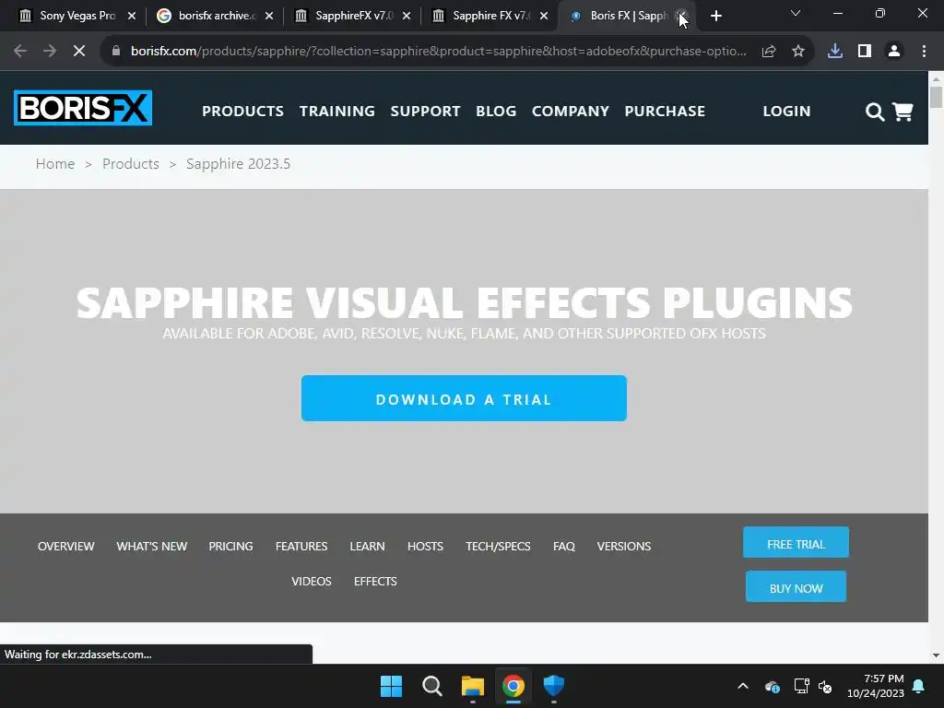Open Windows Security shield in taskbar
The height and width of the screenshot is (708, 944).
(x=554, y=686)
